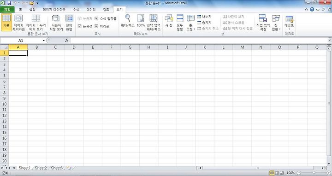
Task: Click vertical scrollbar down arrow
Action: click(x=329, y=164)
